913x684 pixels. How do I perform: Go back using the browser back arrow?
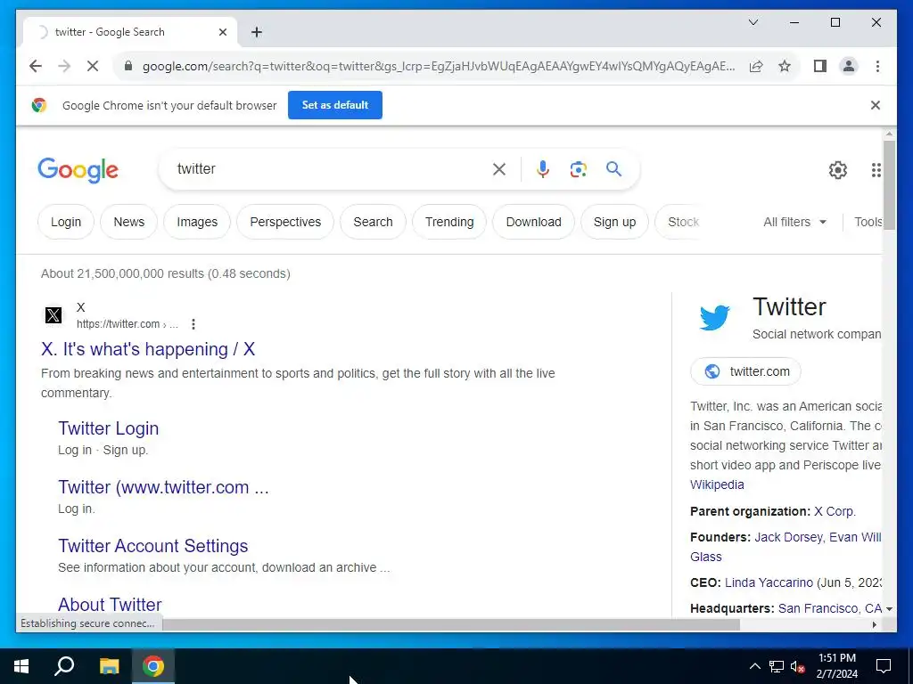pyautogui.click(x=36, y=66)
